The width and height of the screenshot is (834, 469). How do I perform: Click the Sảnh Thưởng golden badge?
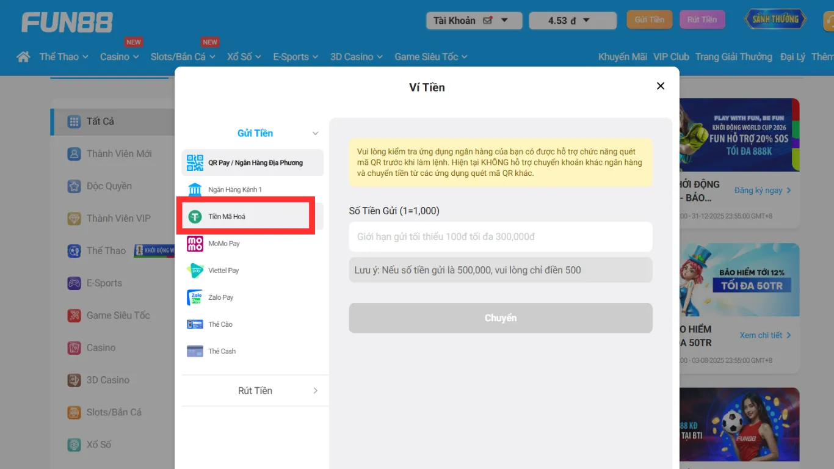coord(775,19)
